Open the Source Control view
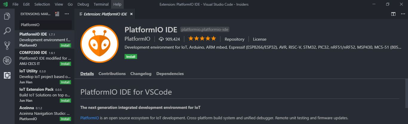This screenshot has height=124, width=408. 7,46
